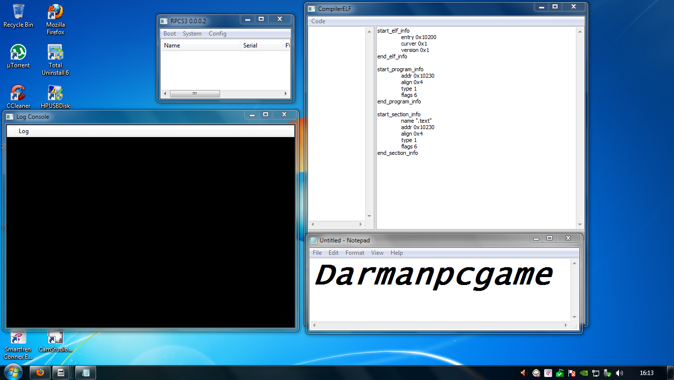Open the Boot menu in RPCS3

click(169, 34)
